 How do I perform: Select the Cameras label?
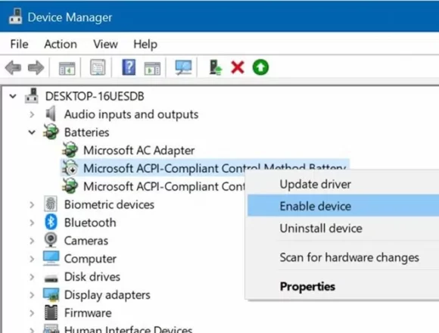tap(86, 241)
